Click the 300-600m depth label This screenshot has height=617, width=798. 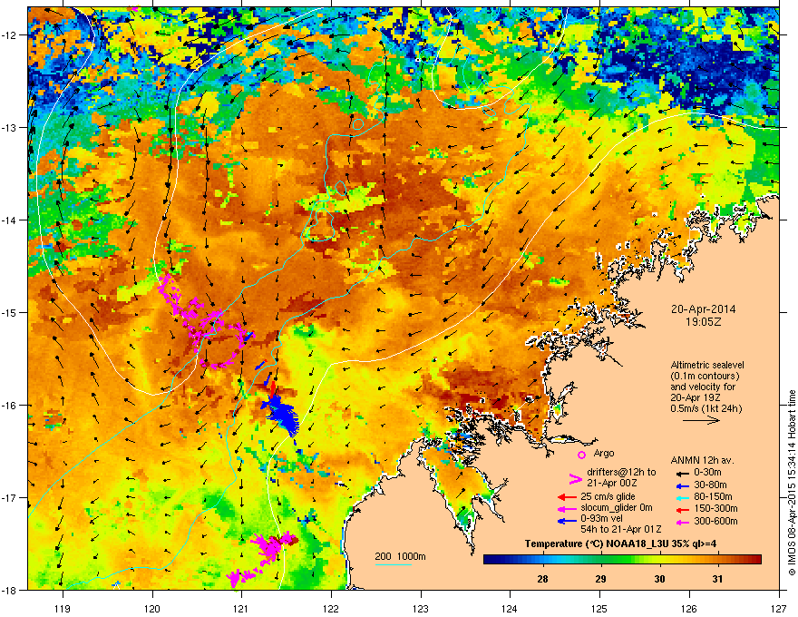tap(715, 522)
